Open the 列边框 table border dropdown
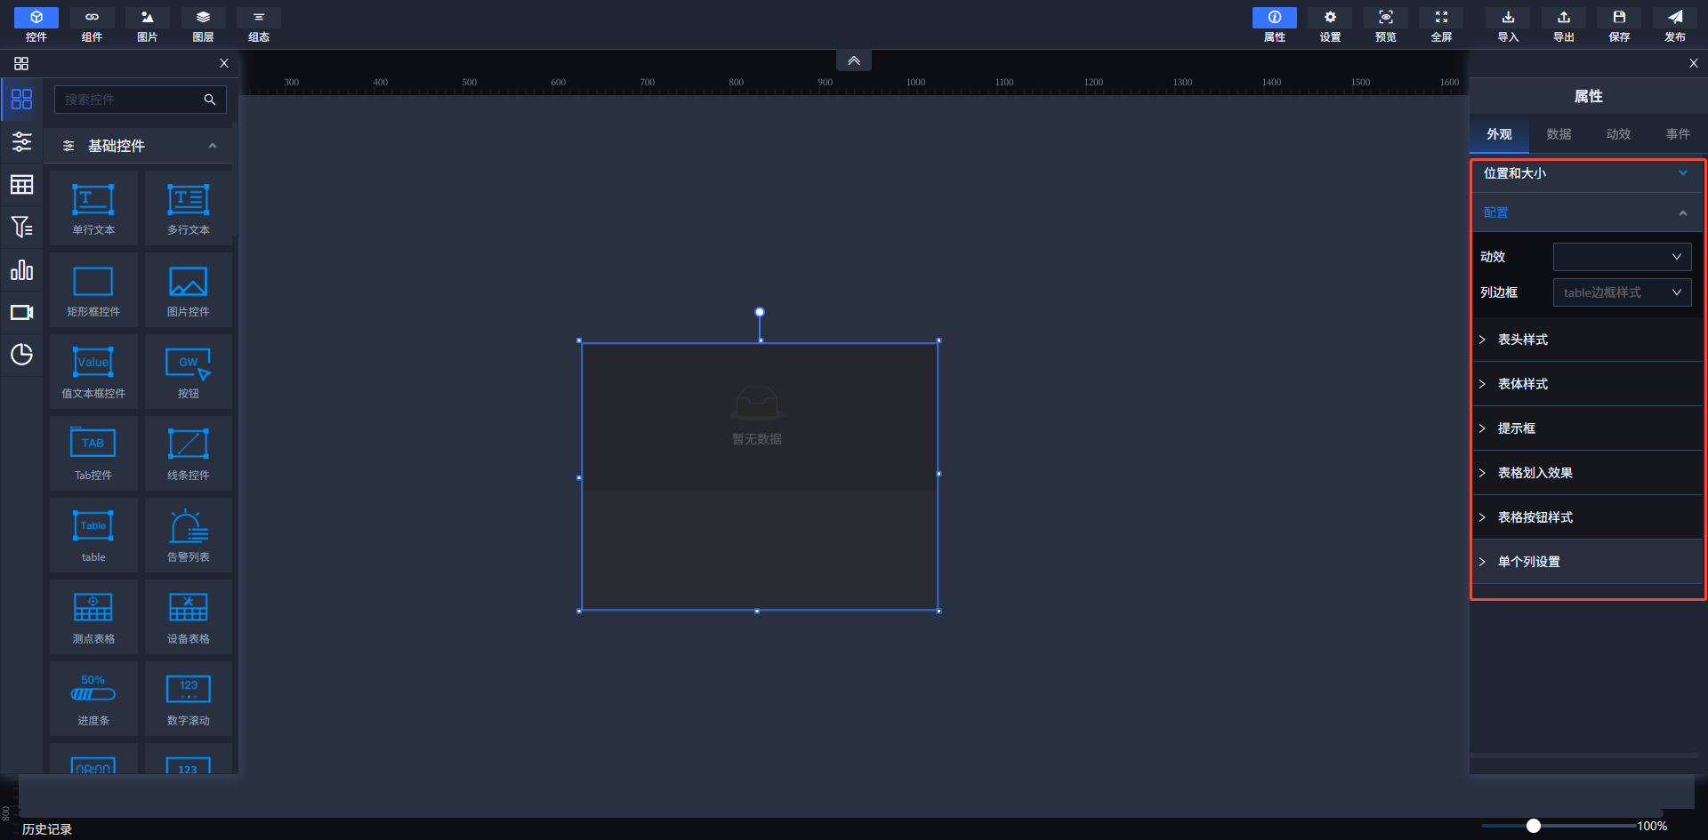The image size is (1708, 840). 1622,292
